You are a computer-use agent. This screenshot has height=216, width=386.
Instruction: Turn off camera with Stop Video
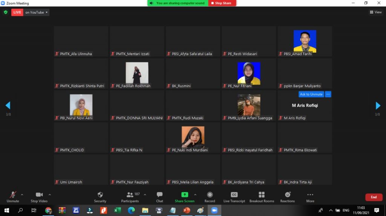click(x=39, y=195)
